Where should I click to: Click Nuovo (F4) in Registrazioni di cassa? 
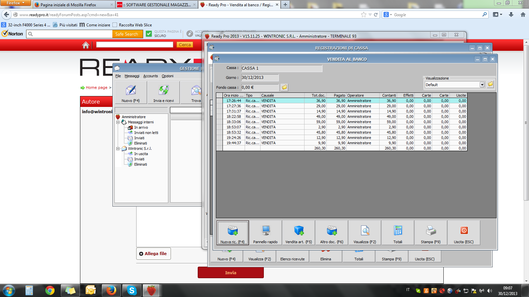(226, 257)
